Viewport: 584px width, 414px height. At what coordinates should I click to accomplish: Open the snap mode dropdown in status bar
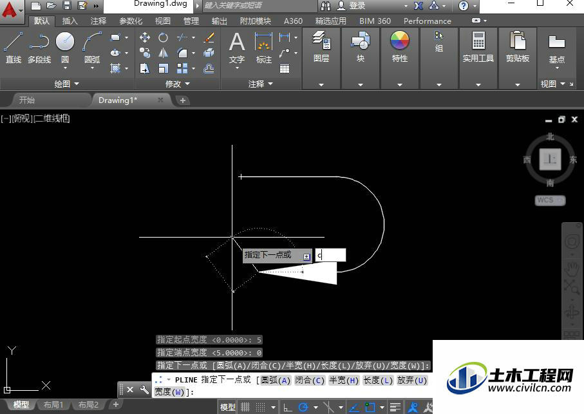point(274,408)
